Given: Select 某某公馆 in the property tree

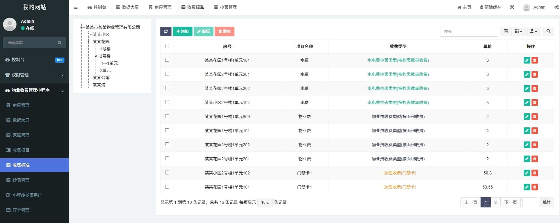Looking at the screenshot, I should [101, 78].
